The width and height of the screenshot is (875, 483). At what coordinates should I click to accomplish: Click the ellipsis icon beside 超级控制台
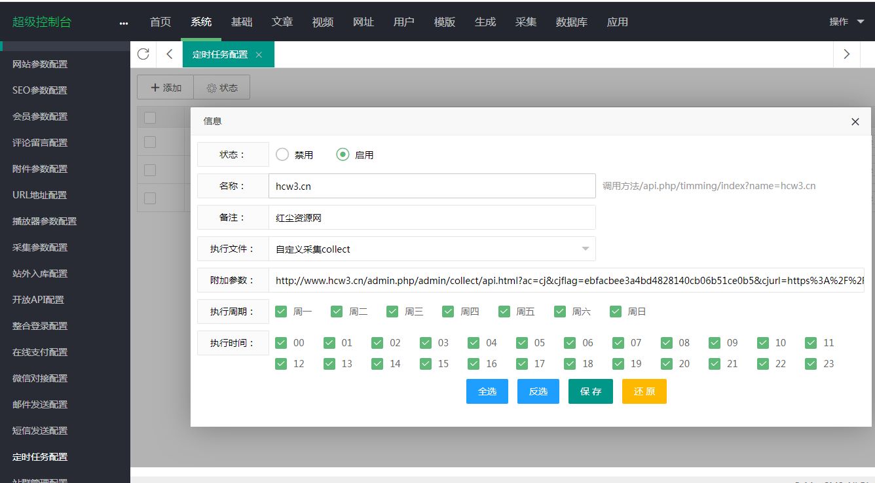[x=123, y=23]
